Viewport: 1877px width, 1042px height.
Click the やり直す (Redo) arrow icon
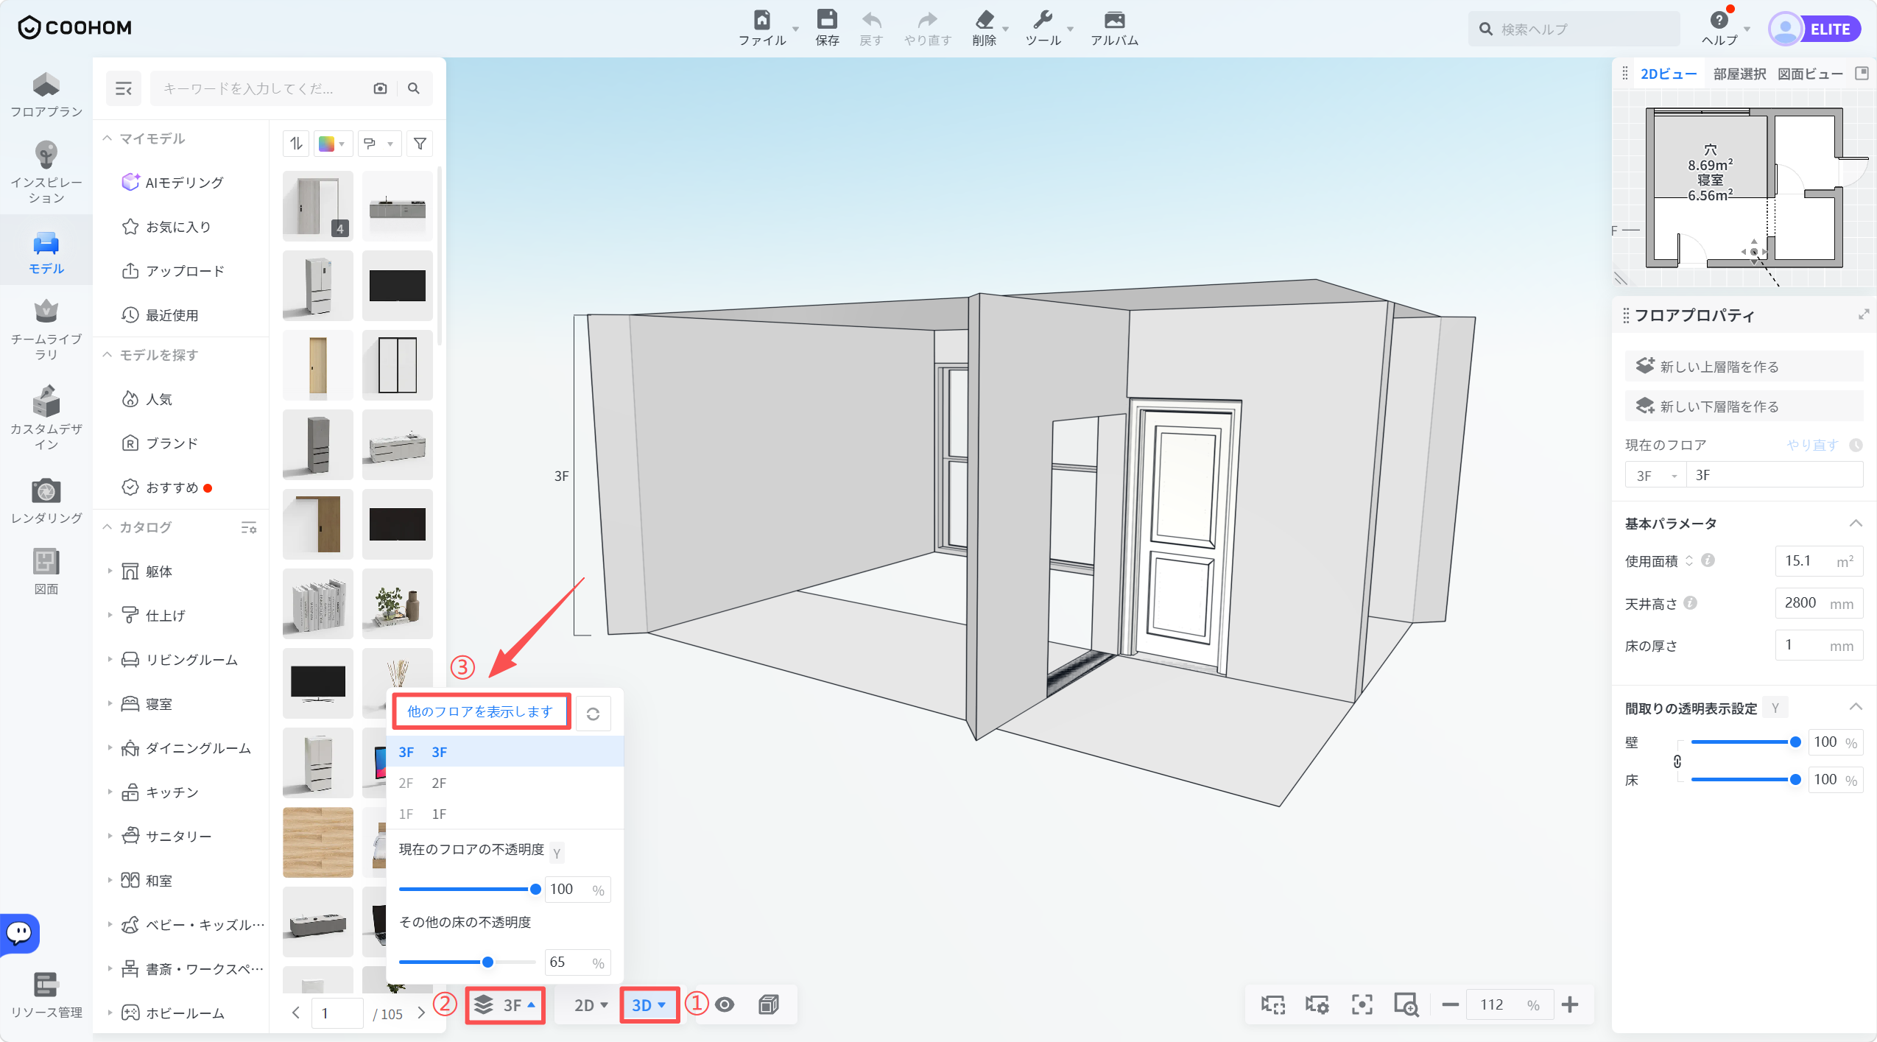click(x=928, y=20)
